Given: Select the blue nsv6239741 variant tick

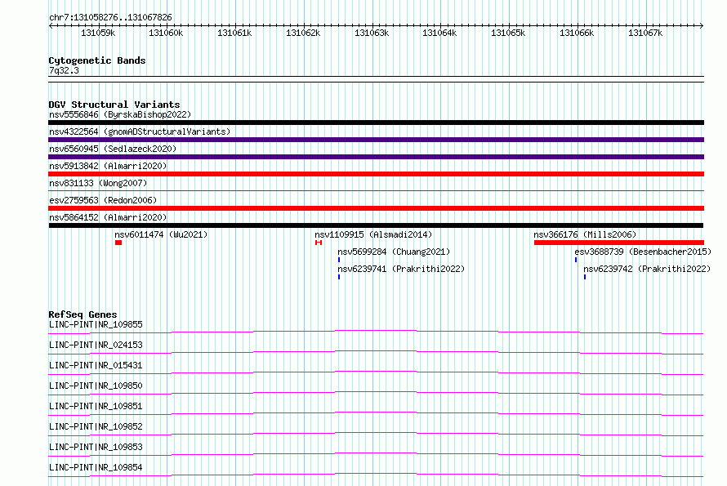Looking at the screenshot, I should [x=339, y=277].
